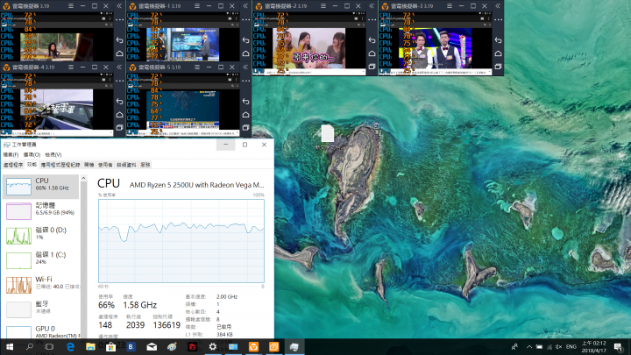631x355 pixels.
Task: Collapse sidebar arrows of 雷電模擬器-3 window
Action: (x=498, y=6)
